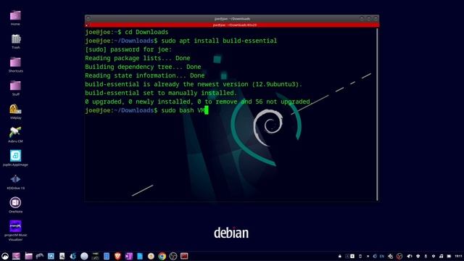Open the application launcher in taskbar
The width and height of the screenshot is (464, 261).
(5, 256)
